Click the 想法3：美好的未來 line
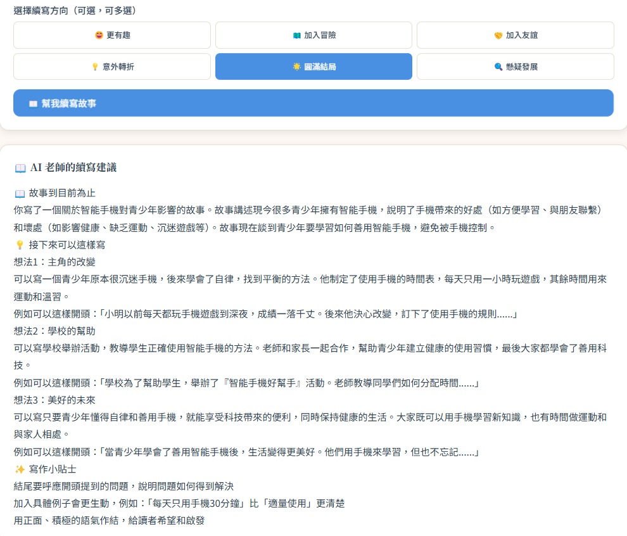The image size is (627, 536). point(54,400)
